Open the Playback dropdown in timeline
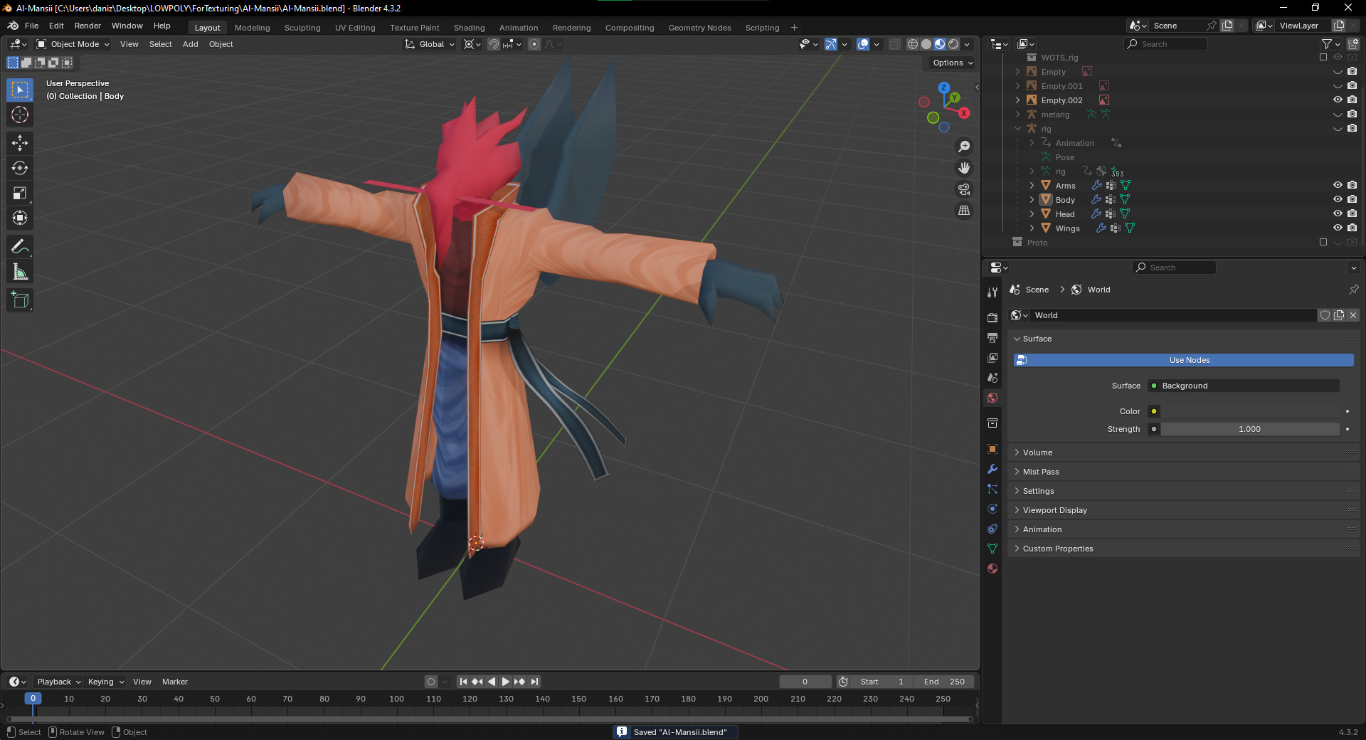Screen dimensions: 1366x740 [x=58, y=682]
